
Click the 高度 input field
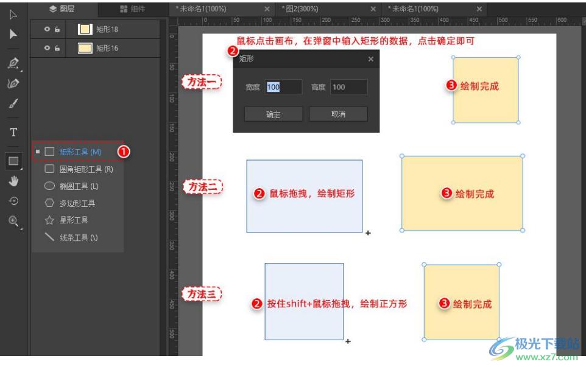(x=348, y=87)
